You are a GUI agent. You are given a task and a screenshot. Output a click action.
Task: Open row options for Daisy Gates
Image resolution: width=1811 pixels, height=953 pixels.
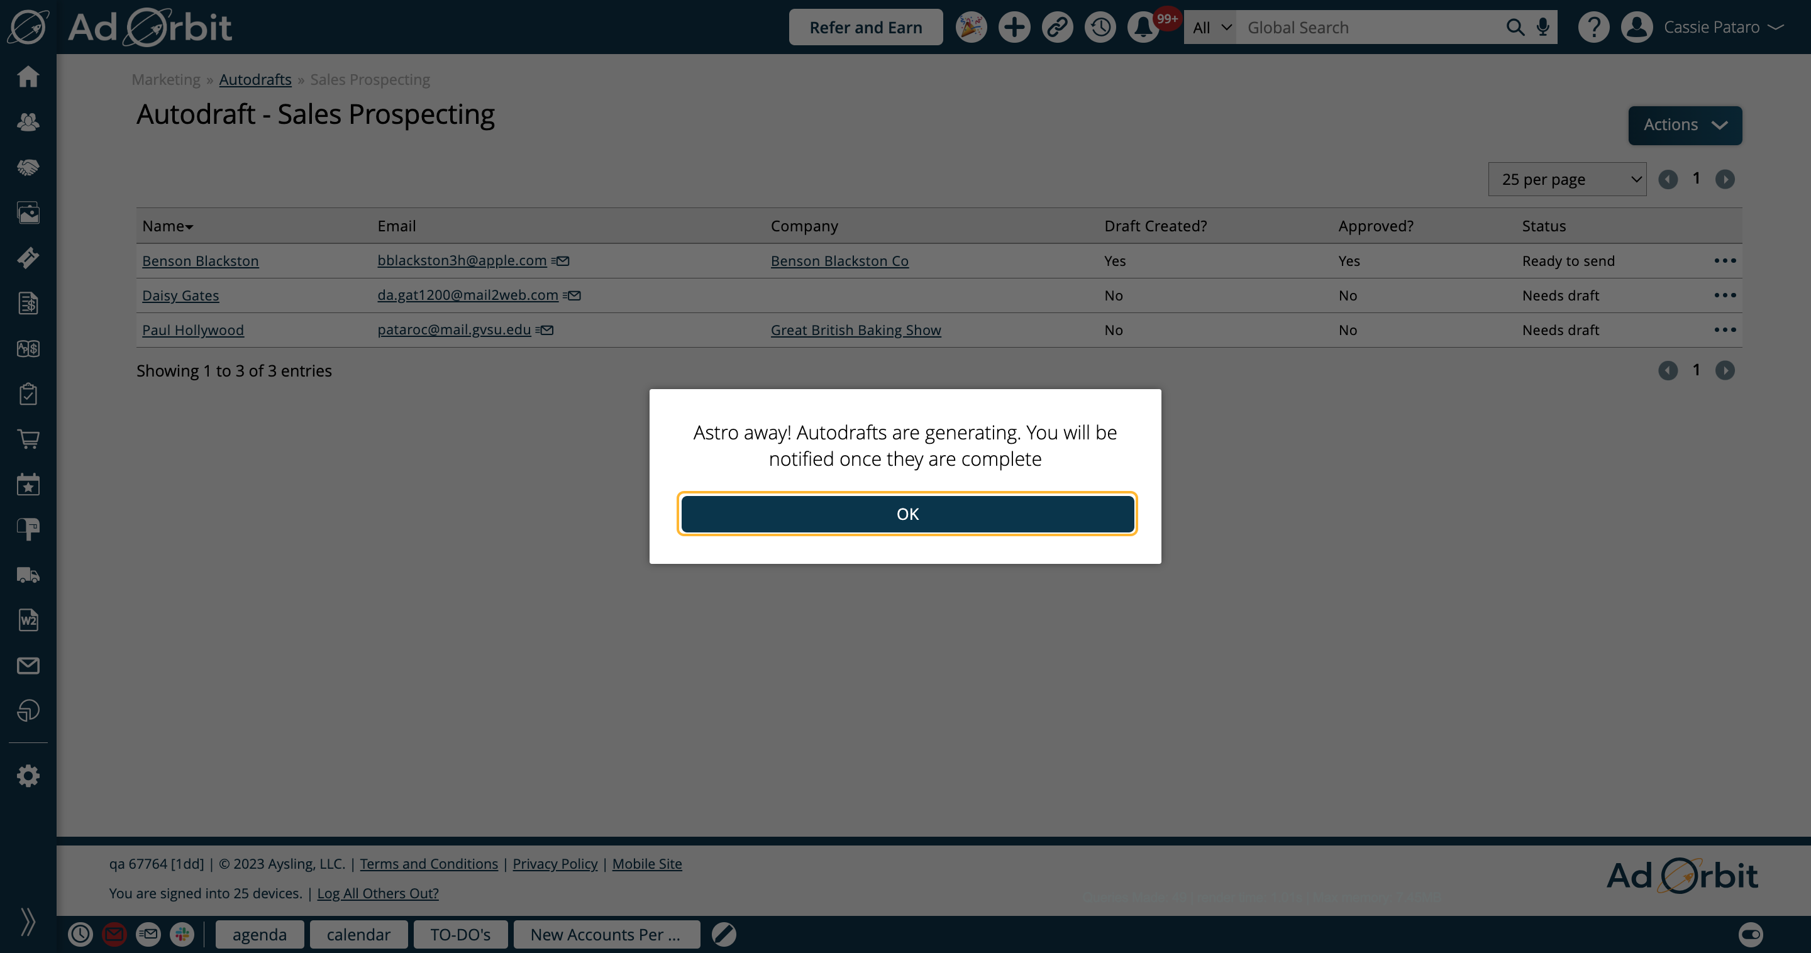coord(1724,295)
